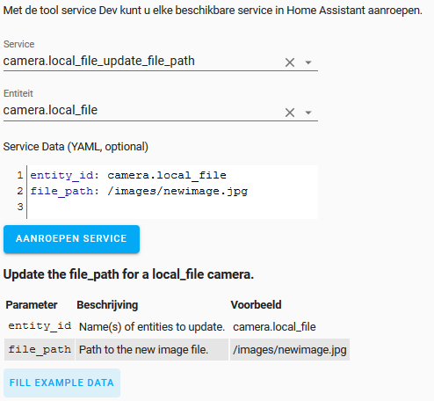Image resolution: width=434 pixels, height=401 pixels.
Task: Click the entity_id line in the YAML editor
Action: pos(128,175)
